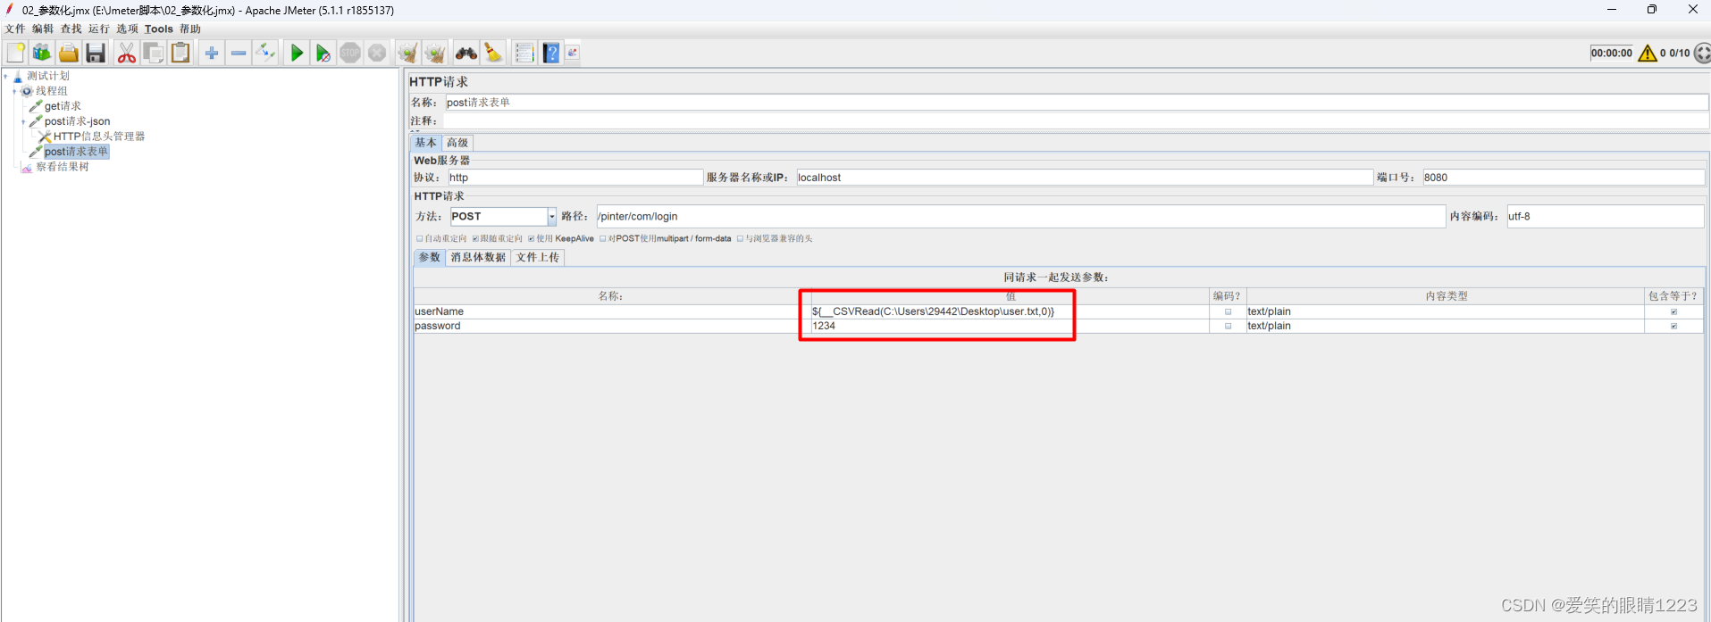Screen dimensions: 1711x622
Task: Click the Cut scissors icon
Action: pyautogui.click(x=127, y=53)
